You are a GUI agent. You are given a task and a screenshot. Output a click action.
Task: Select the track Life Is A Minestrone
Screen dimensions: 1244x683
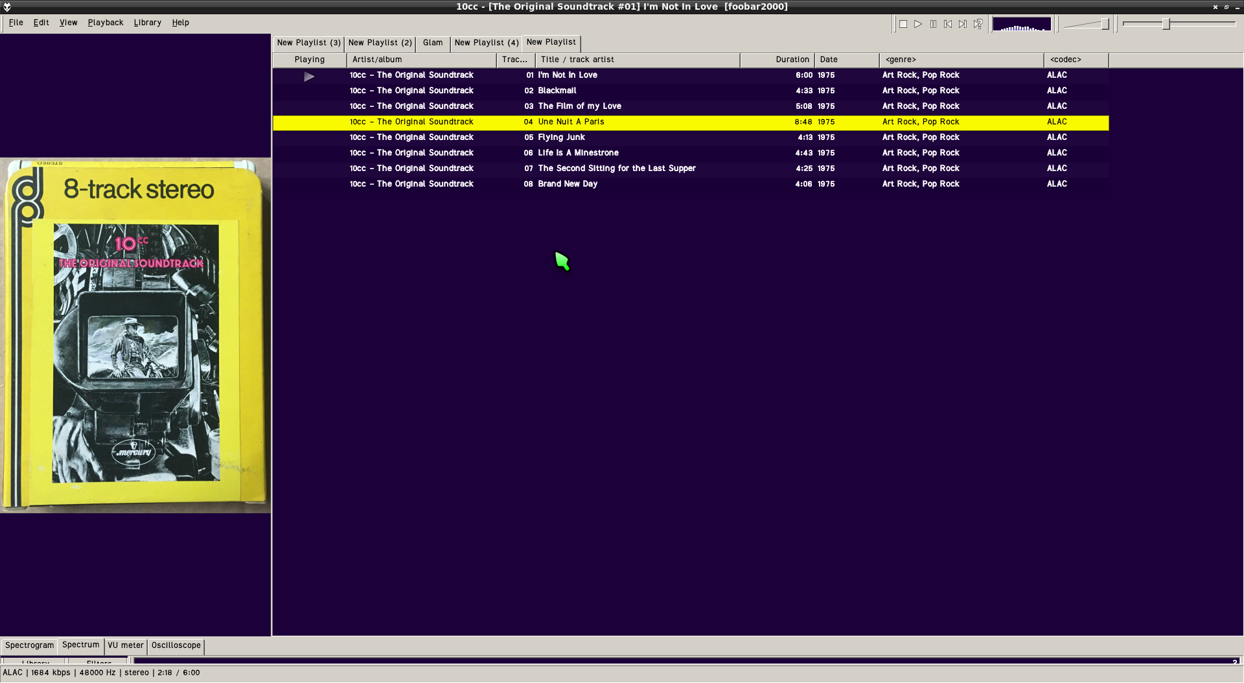click(x=691, y=153)
